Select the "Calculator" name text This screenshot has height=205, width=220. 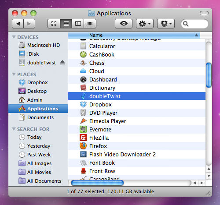(x=102, y=46)
